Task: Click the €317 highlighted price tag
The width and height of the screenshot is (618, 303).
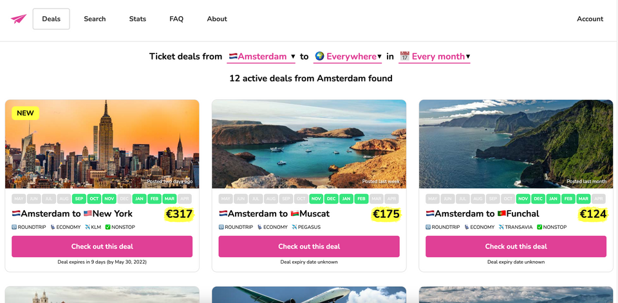Action: (x=180, y=214)
